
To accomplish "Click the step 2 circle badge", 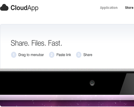I will pos(52,55).
